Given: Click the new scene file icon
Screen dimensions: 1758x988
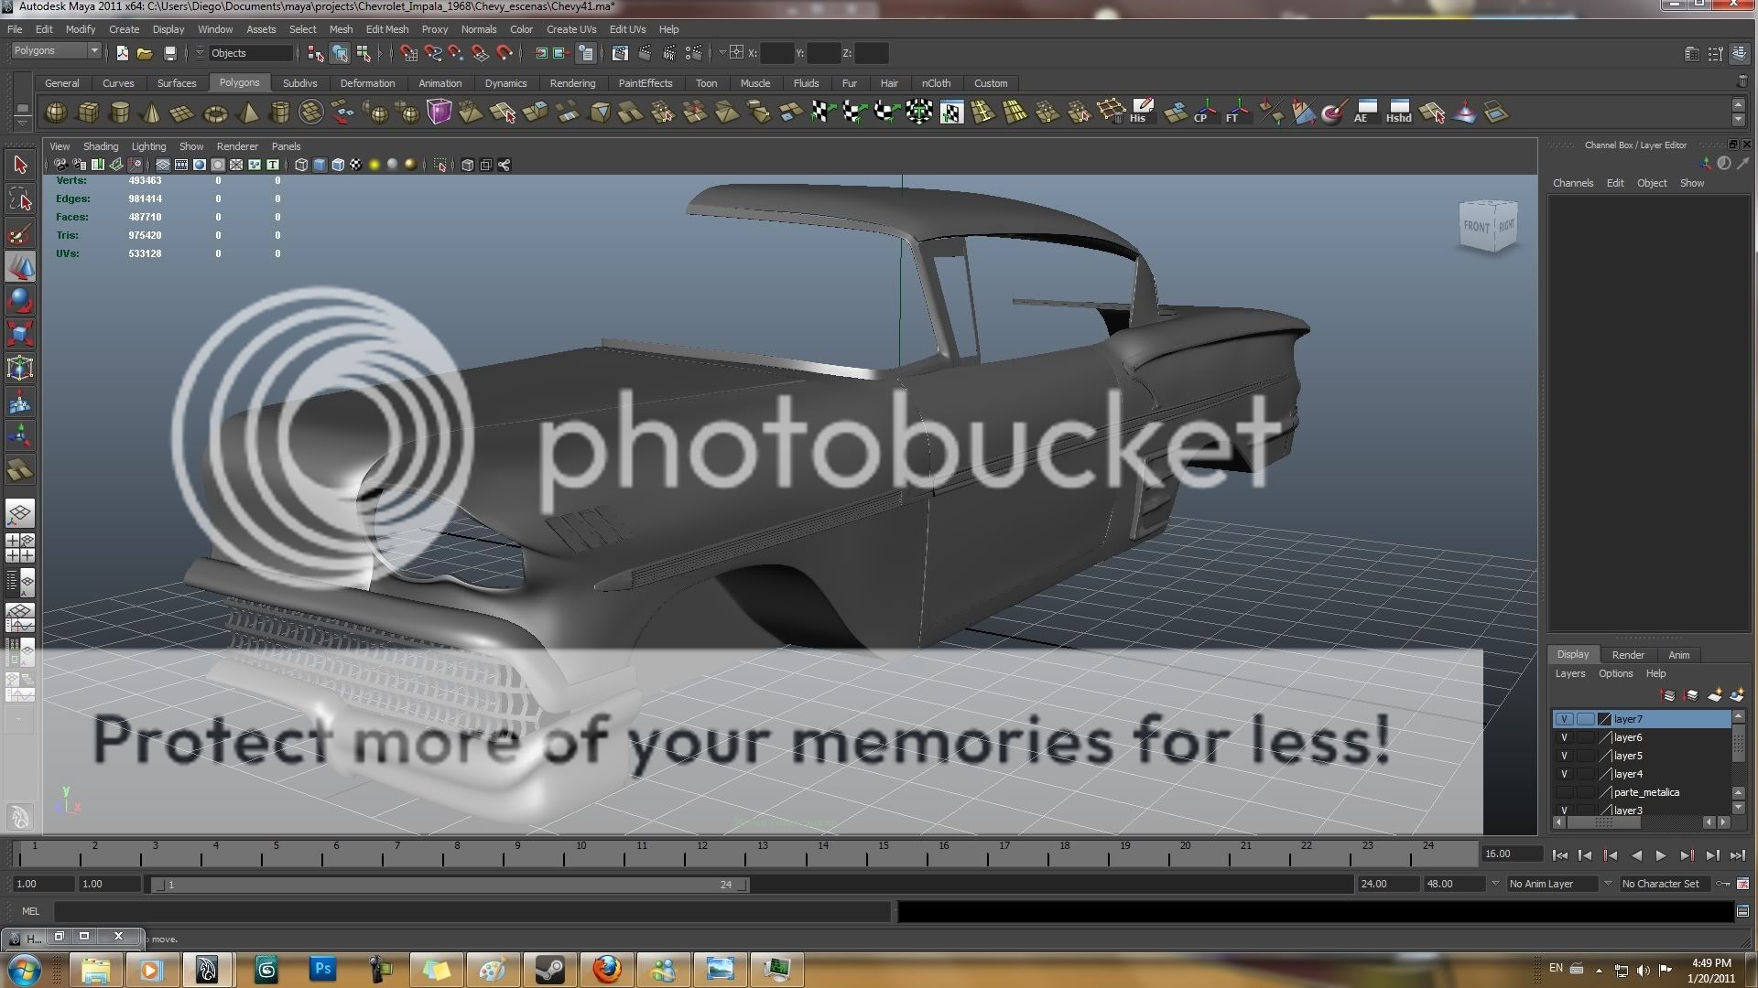Looking at the screenshot, I should click(x=122, y=53).
